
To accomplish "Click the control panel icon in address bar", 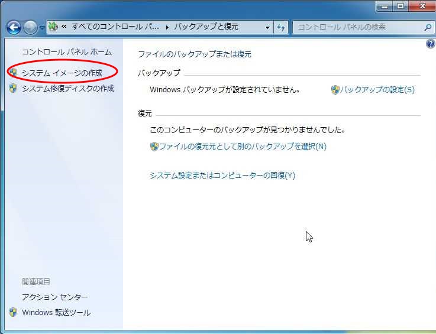I will (x=53, y=27).
